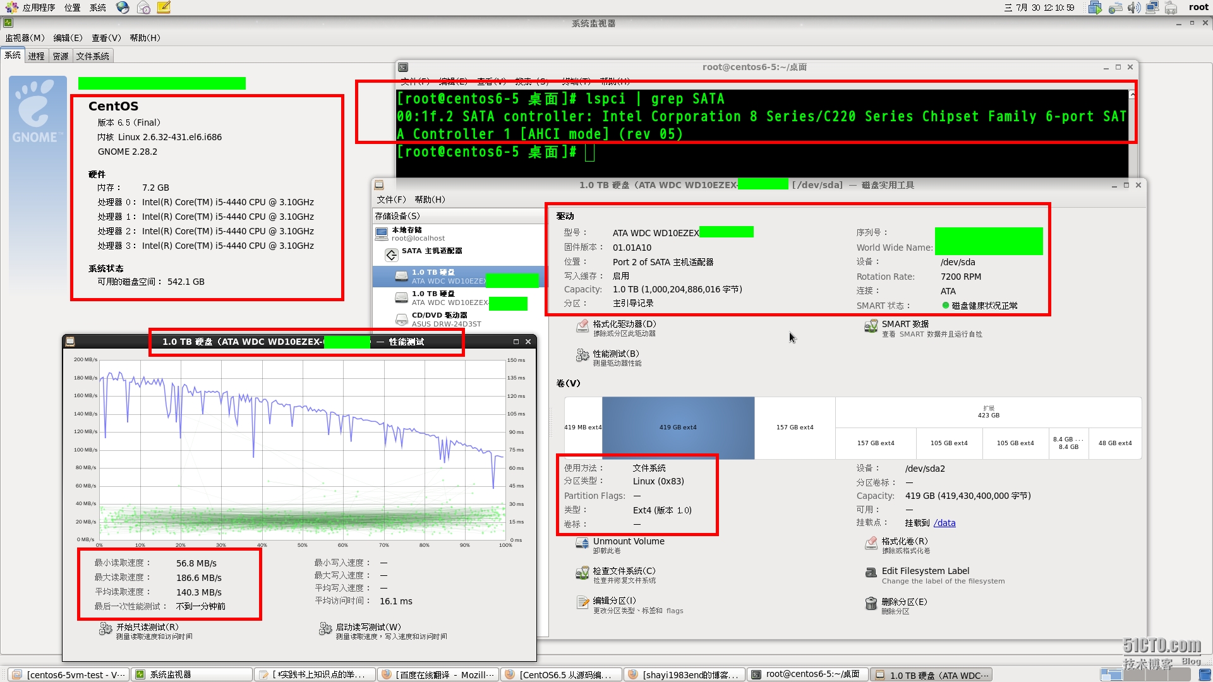This screenshot has width=1213, height=682.
Task: Click Delete Partition action
Action: click(896, 606)
